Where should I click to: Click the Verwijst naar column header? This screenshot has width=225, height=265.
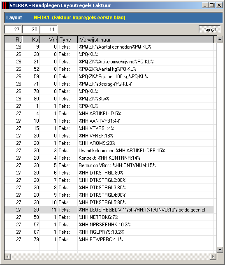click(x=146, y=40)
